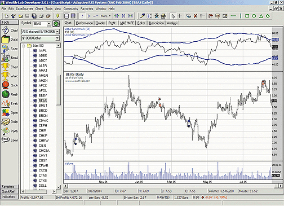The width and height of the screenshot is (284, 206).
Task: Select the green circle drawing tool
Action: click(254, 16)
